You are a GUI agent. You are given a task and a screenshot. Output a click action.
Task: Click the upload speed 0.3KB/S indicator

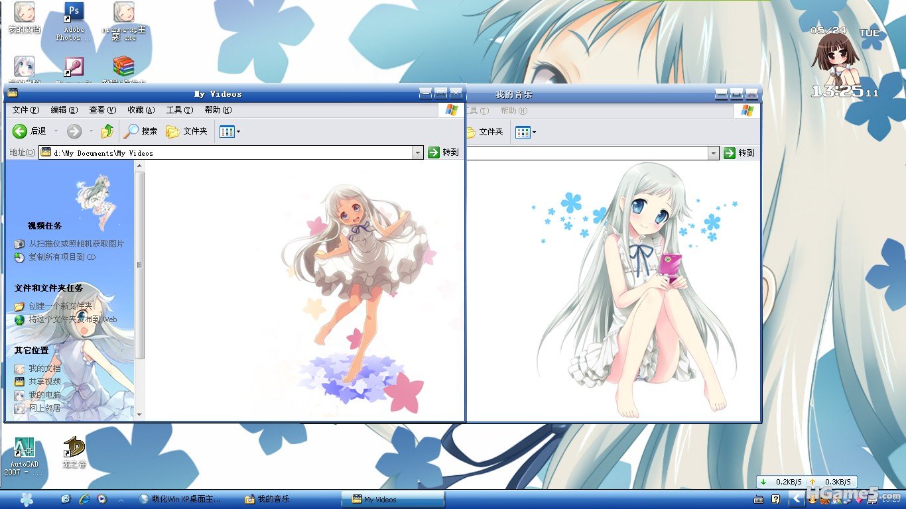pyautogui.click(x=830, y=482)
